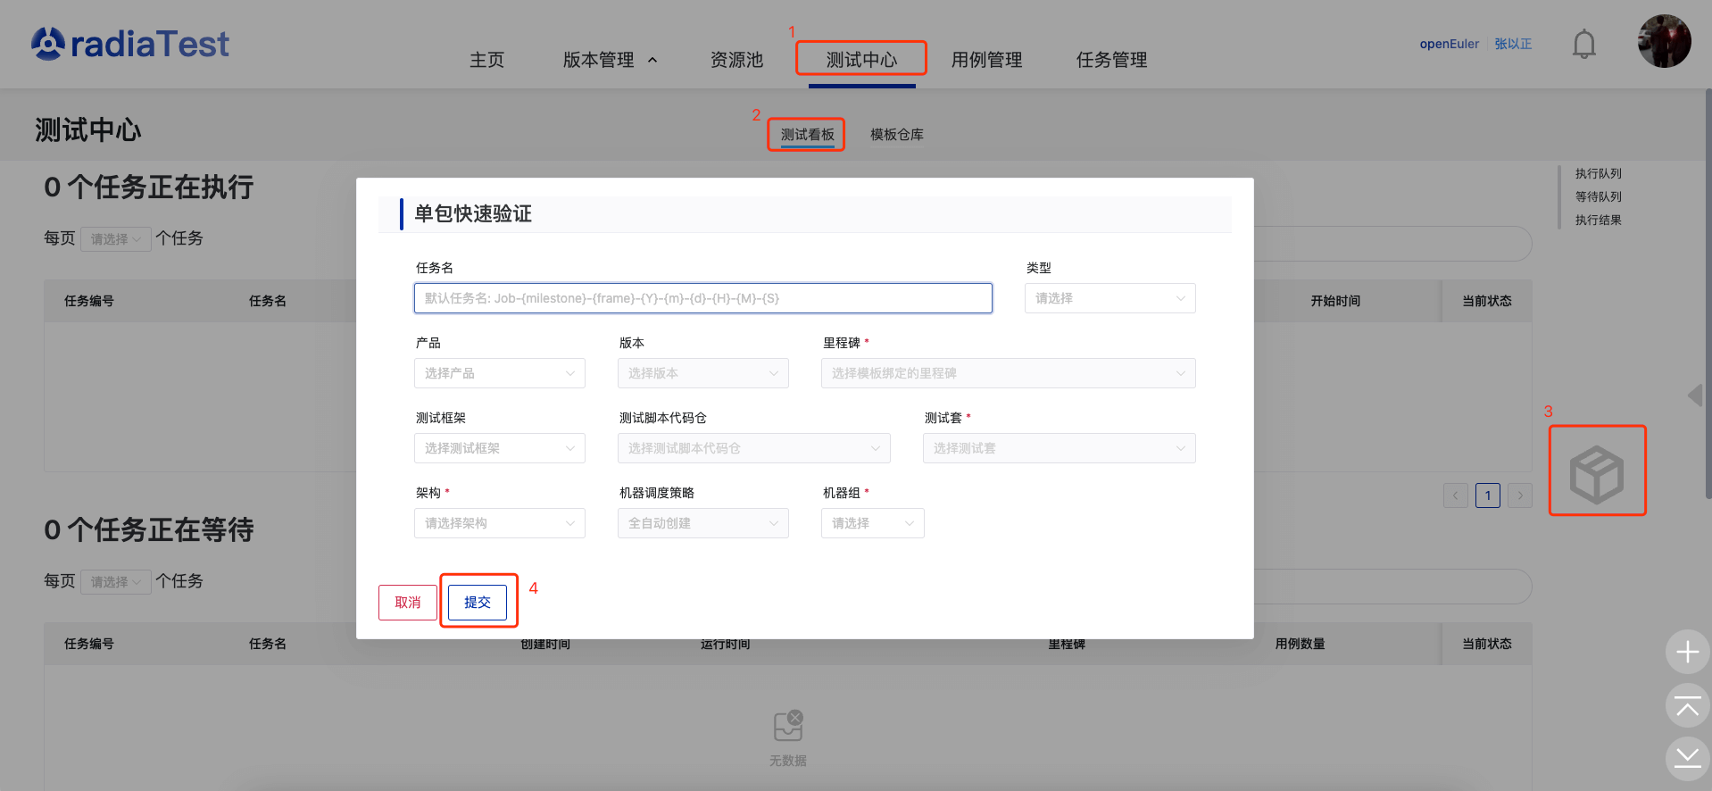
Task: Click the 取消 cancel button
Action: (x=408, y=603)
